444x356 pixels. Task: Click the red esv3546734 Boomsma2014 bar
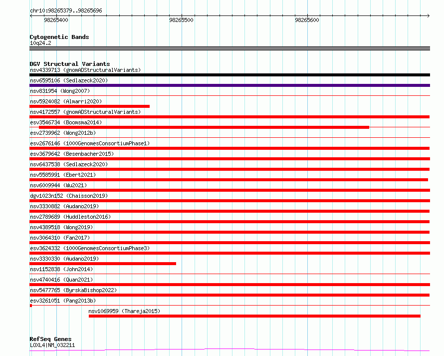(x=204, y=127)
